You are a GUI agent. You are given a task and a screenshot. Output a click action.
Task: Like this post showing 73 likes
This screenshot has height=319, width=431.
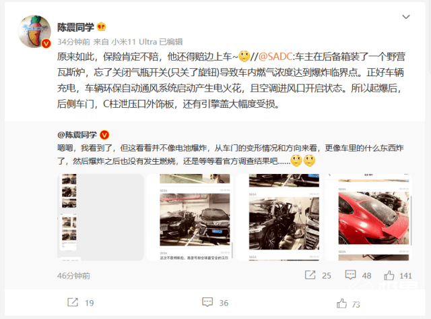click(341, 303)
